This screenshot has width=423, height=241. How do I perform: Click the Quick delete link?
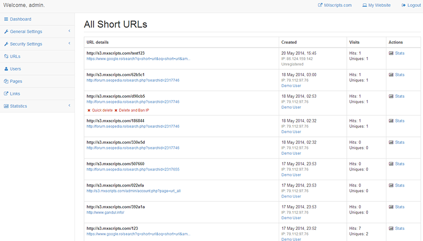click(x=102, y=110)
